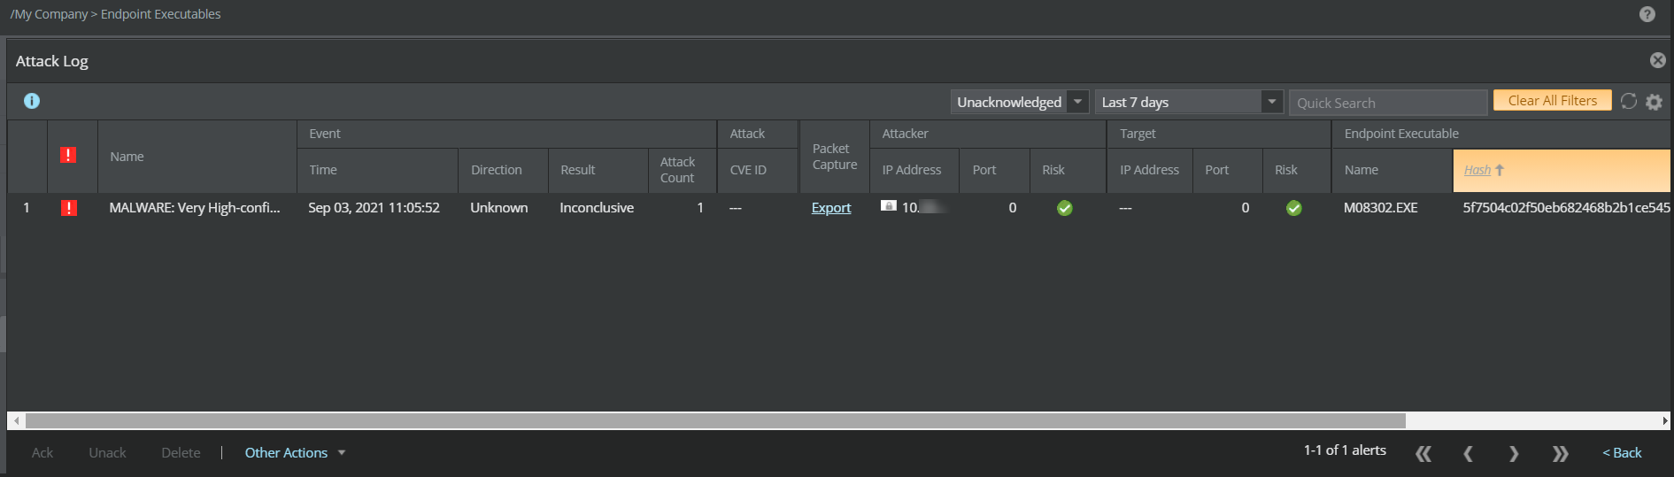Click the Export packet capture link
Image resolution: width=1674 pixels, height=477 pixels.
click(x=831, y=208)
